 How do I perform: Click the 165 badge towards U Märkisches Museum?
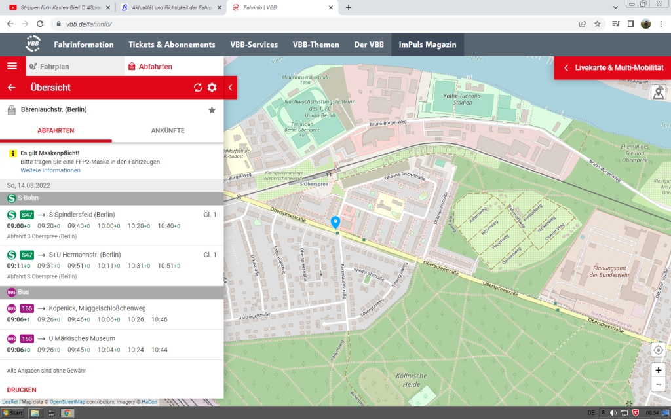click(x=27, y=338)
